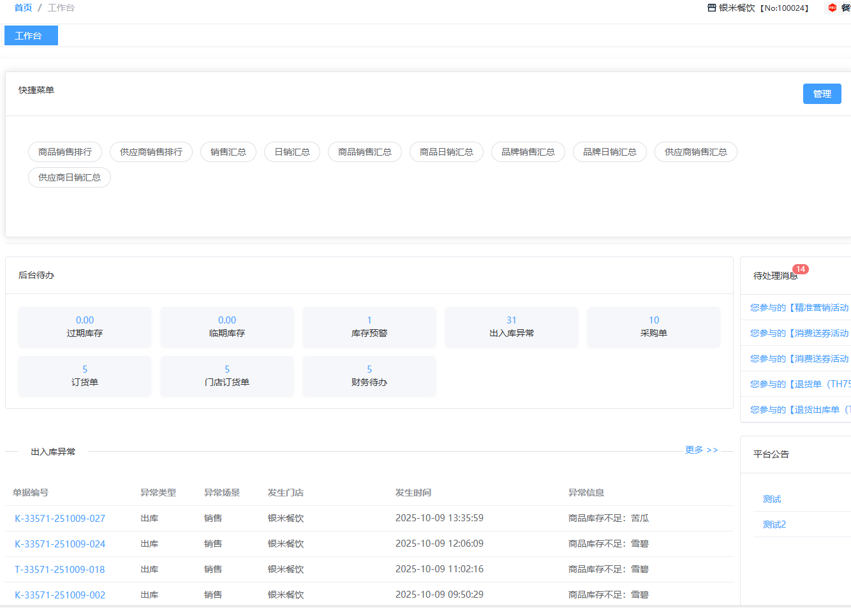Viewport: 851px width, 608px height.
Task: Open the 财务待办 card
Action: point(369,376)
